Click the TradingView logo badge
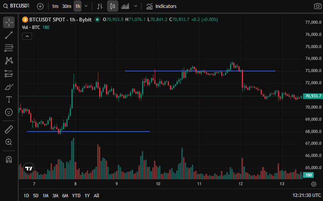The width and height of the screenshot is (323, 201). pos(29,168)
